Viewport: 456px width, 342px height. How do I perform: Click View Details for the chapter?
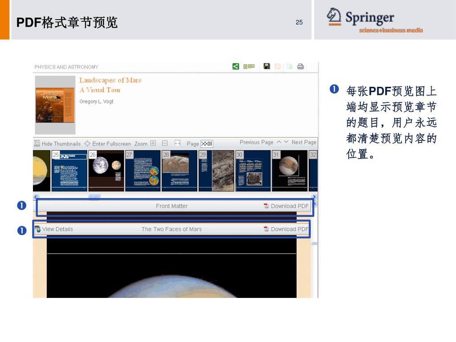(x=54, y=229)
